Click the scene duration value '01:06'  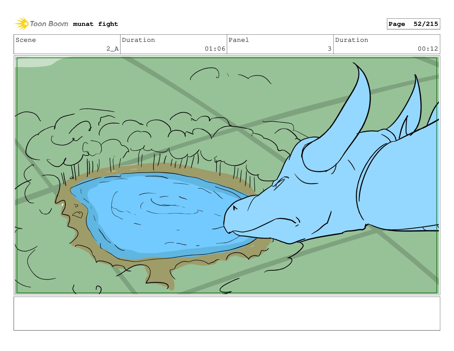tap(215, 49)
